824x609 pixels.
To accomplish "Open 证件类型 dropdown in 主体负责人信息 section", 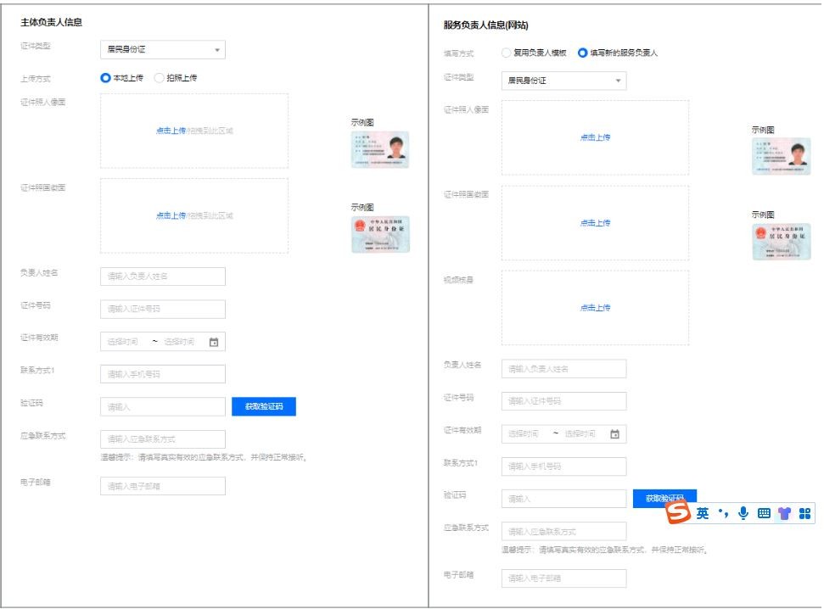I will point(162,50).
